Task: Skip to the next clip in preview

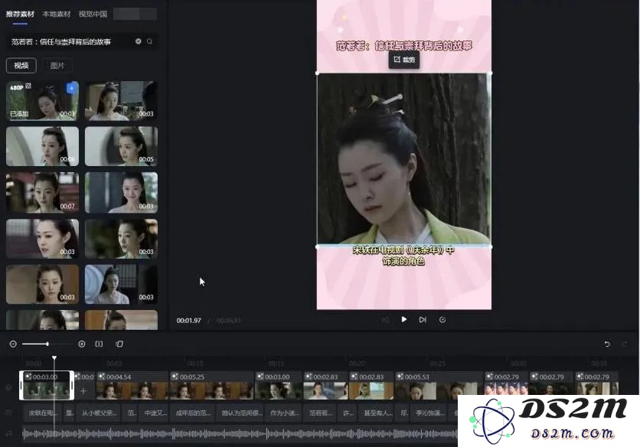Action: coord(423,320)
